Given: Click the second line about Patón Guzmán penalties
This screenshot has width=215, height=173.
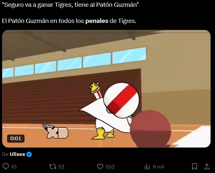Looking at the screenshot, I should pyautogui.click(x=69, y=21).
